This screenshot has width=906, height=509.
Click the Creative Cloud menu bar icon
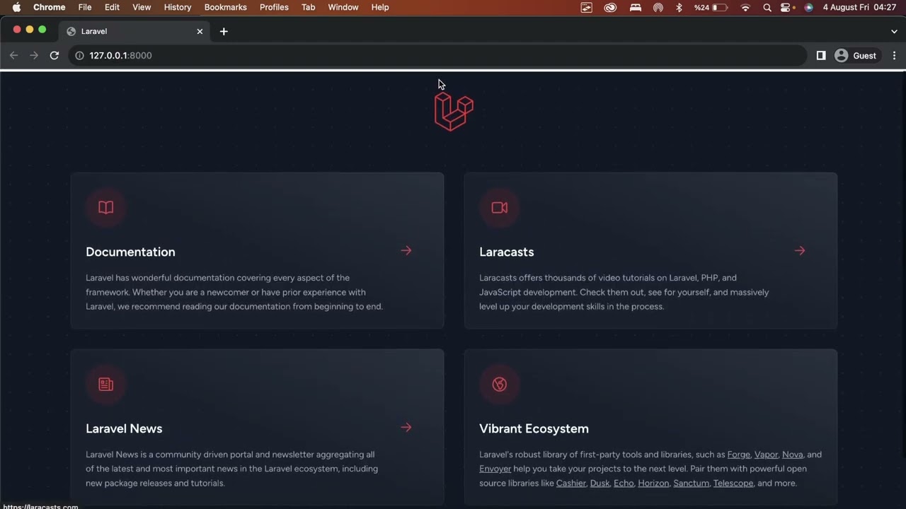610,7
